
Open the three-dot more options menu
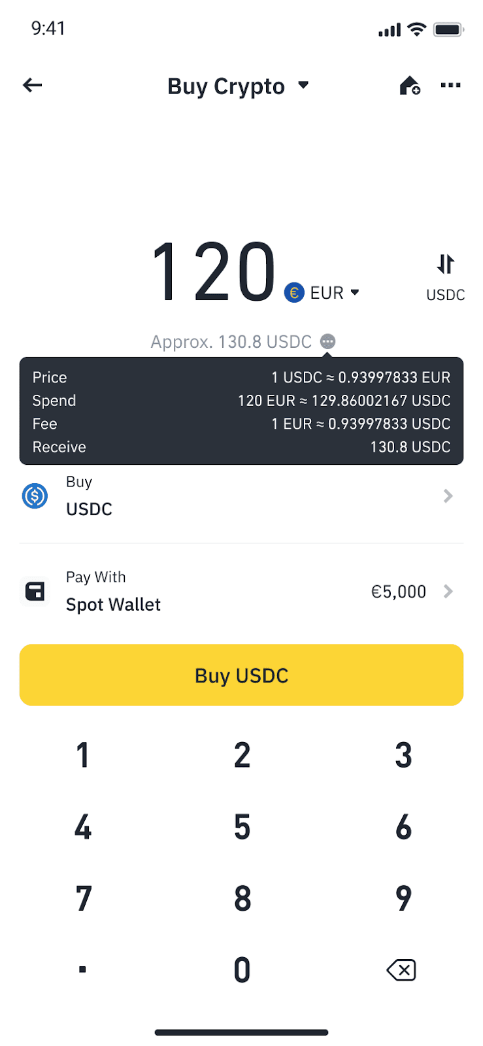(x=450, y=85)
